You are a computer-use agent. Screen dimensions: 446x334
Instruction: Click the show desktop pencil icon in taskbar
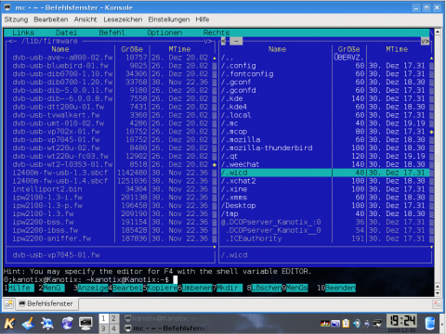pyautogui.click(x=29, y=324)
